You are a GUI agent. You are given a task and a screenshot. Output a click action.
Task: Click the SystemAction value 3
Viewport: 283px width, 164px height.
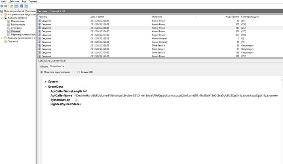[76, 100]
